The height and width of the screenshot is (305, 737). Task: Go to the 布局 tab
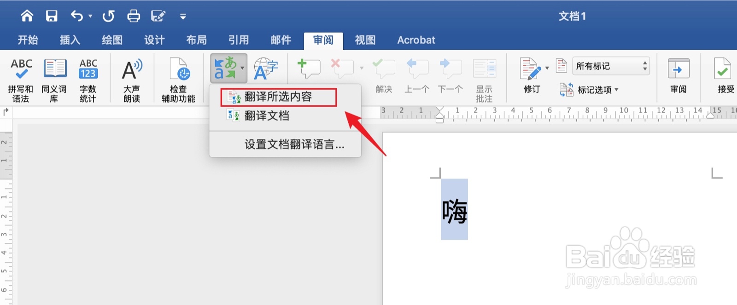[197, 40]
